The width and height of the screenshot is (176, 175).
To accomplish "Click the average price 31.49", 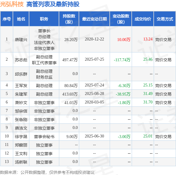I will tap(148, 94).
